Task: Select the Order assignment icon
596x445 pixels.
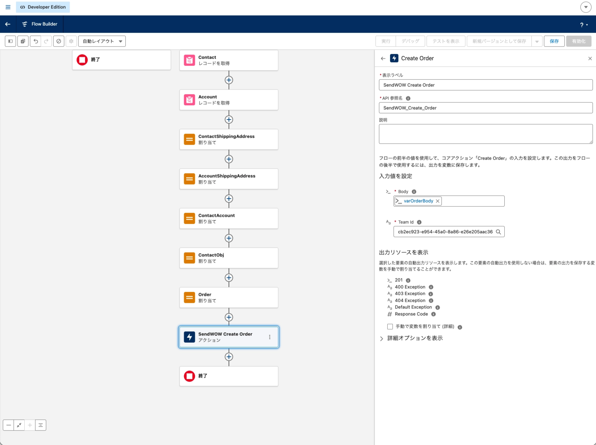Action: (x=189, y=298)
